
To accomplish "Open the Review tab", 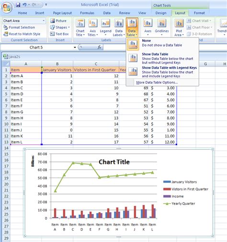I will pos(125,13).
